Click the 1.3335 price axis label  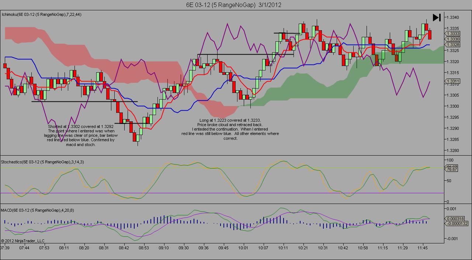click(453, 28)
